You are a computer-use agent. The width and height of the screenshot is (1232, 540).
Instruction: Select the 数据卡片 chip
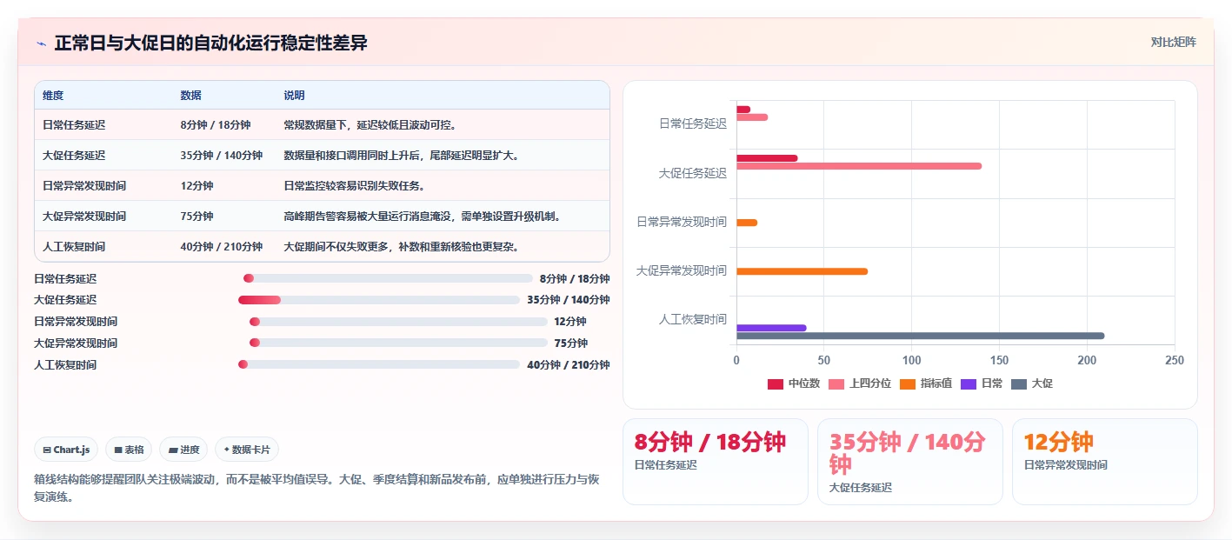[x=247, y=450]
